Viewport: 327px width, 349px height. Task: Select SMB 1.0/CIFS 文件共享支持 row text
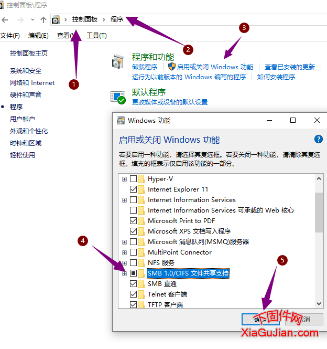188,273
